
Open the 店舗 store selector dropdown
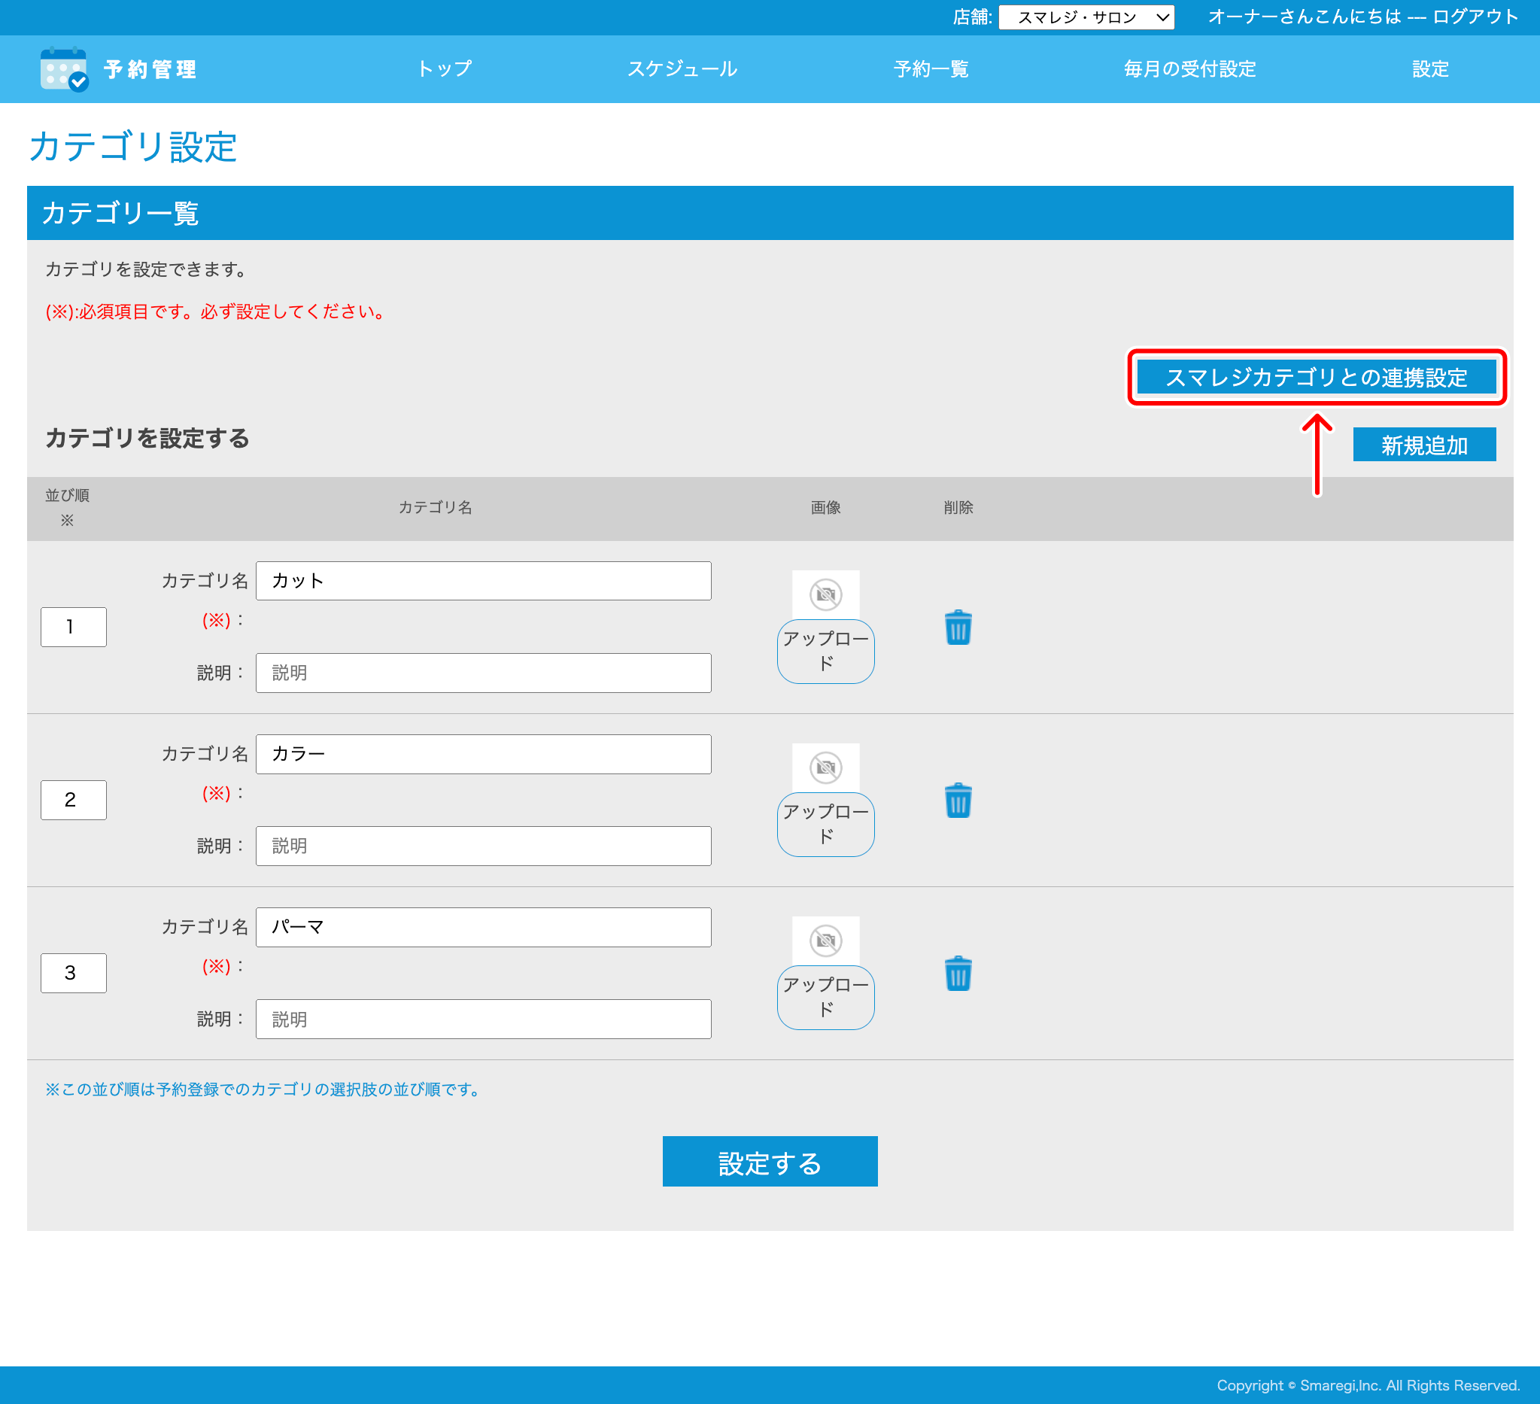(1086, 17)
